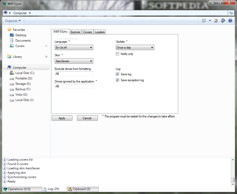Click the computer icon in address bar
Viewport: 237px width, 194px height.
tap(5, 13)
